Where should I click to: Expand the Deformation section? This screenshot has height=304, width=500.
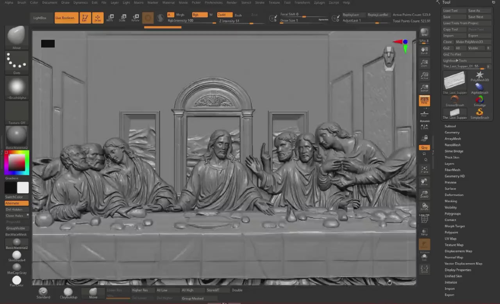(x=454, y=195)
